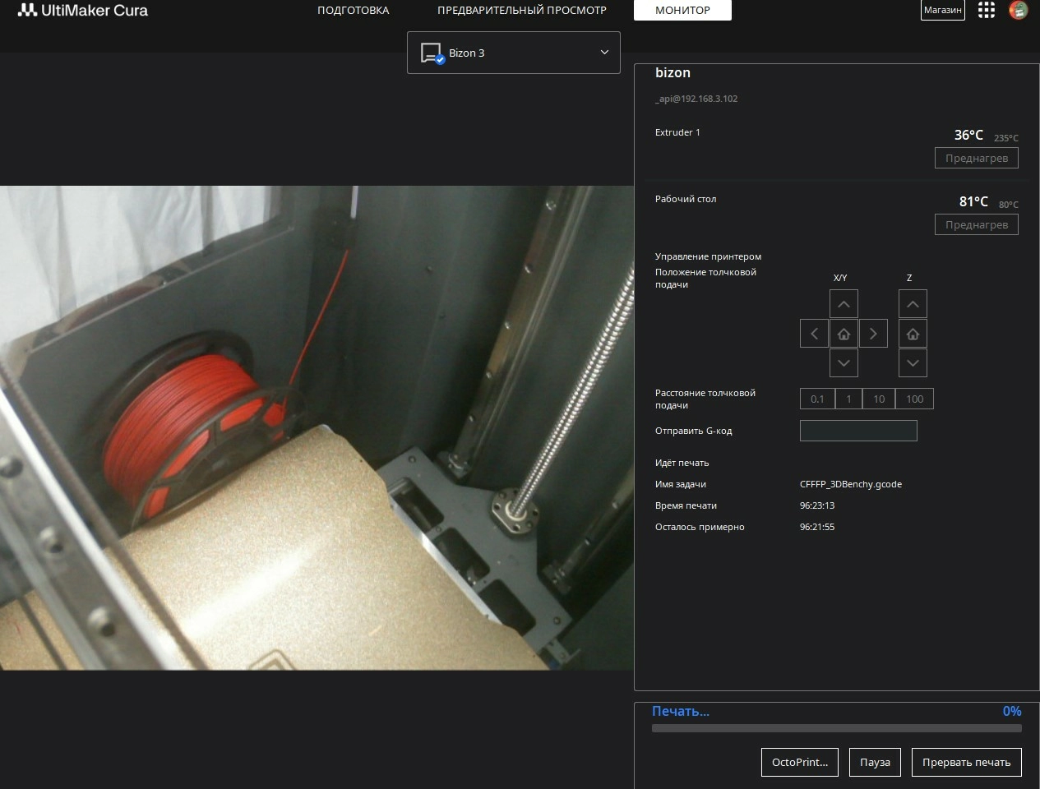The width and height of the screenshot is (1040, 789).
Task: Raise the bed with the Z up arrow
Action: pyautogui.click(x=913, y=303)
